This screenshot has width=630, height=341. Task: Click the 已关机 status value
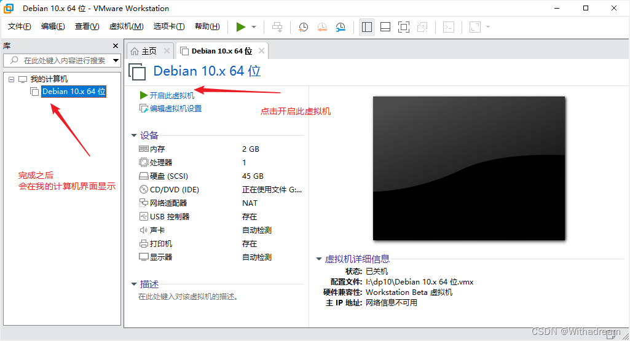[377, 272]
